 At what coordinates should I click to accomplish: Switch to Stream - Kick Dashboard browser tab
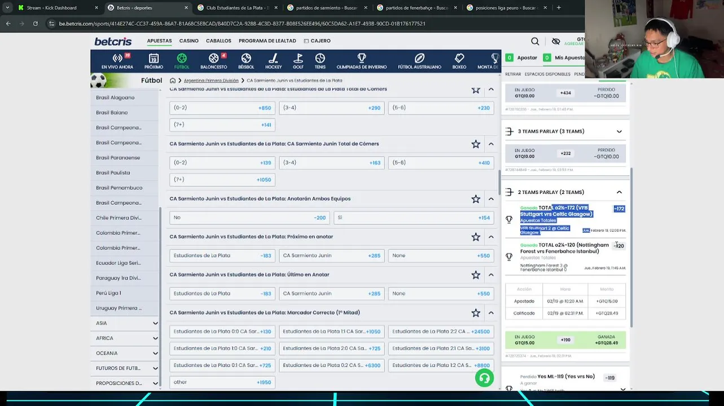tap(58, 8)
